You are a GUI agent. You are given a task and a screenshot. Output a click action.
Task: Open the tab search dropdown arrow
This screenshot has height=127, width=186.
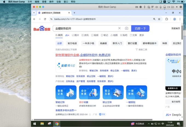[34, 13]
